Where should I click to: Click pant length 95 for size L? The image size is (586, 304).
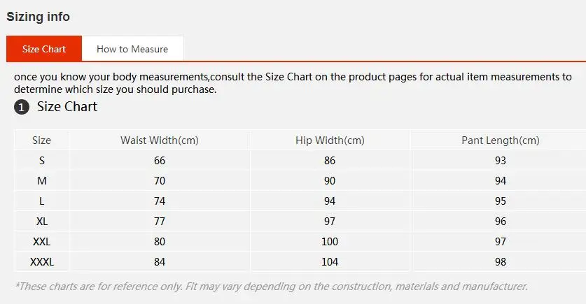pos(500,201)
